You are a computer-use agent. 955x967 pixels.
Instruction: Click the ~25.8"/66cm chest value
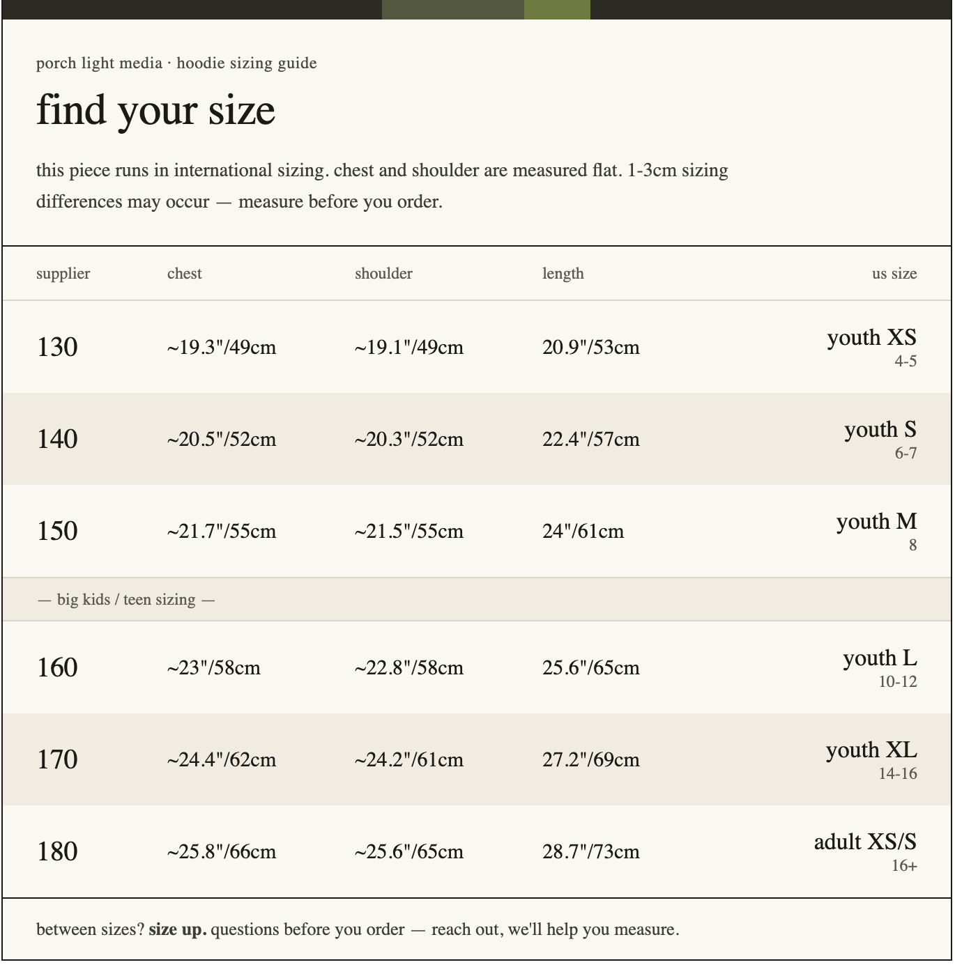tap(222, 851)
